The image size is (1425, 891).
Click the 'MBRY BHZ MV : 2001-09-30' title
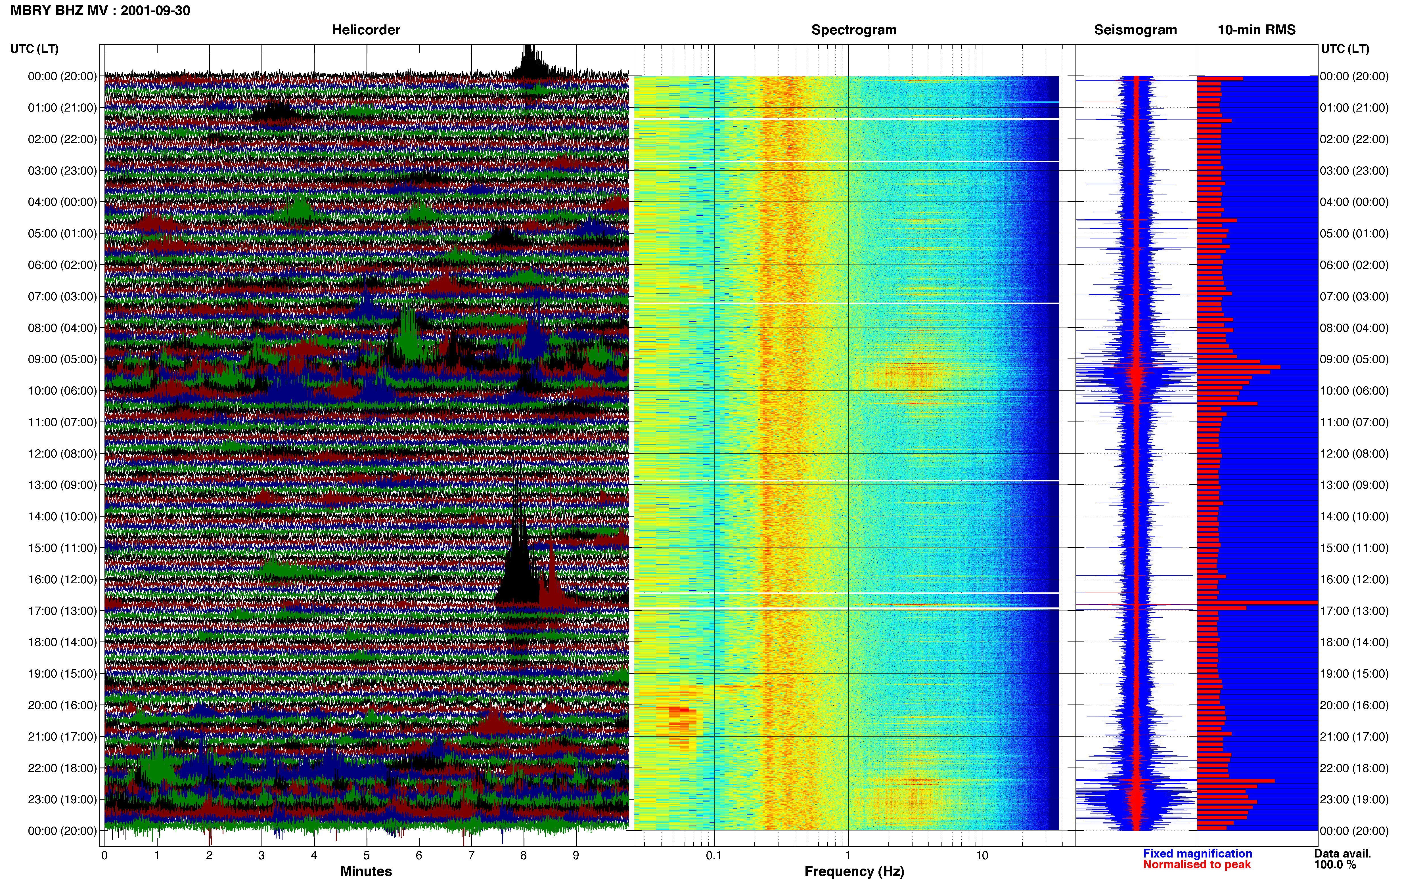[100, 11]
